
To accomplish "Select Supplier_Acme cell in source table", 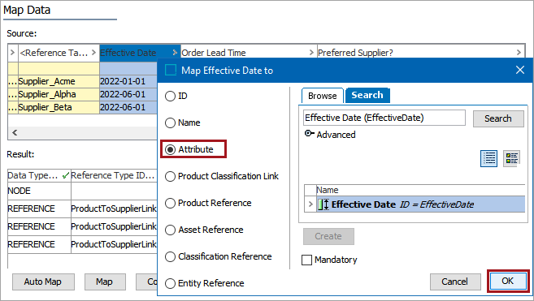I will coord(59,81).
